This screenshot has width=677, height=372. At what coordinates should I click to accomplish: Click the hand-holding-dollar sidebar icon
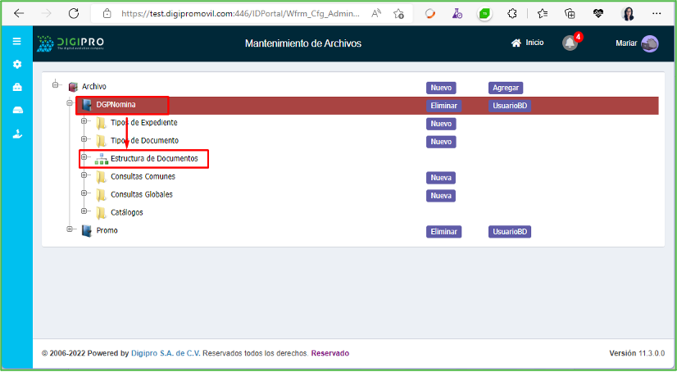(x=16, y=134)
